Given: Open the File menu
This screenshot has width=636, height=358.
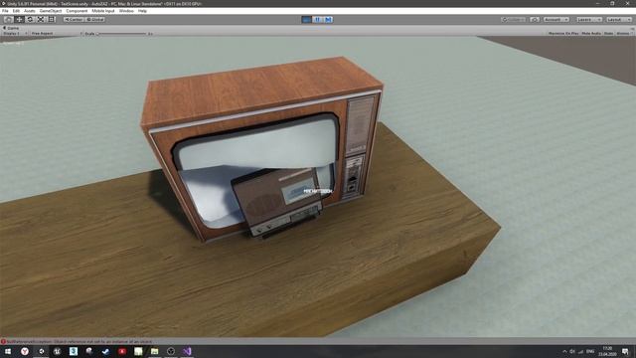Looking at the screenshot, I should (x=5, y=11).
